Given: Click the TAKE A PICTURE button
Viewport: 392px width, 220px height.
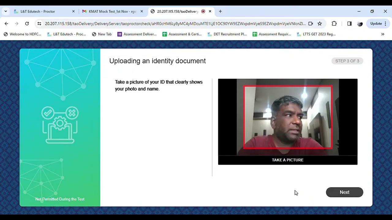Looking at the screenshot, I should coord(288,160).
